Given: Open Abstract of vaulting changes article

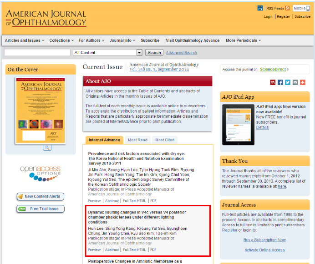Looking at the screenshot, I should 112,250.
